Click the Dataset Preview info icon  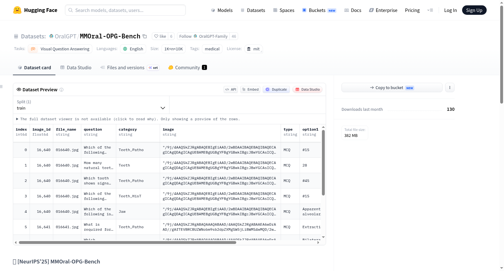point(61,90)
